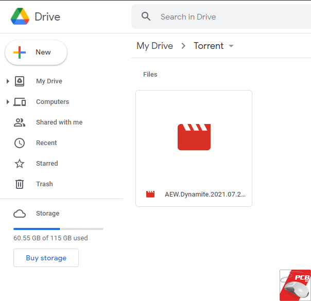Viewport: 311px width, 301px height.
Task: Click Torrent breadcrumb label
Action: pos(209,46)
